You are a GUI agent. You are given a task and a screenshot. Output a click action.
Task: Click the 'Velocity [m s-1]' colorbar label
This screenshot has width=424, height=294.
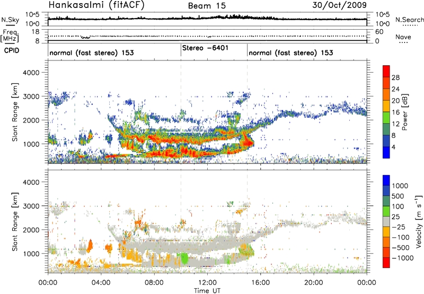(x=419, y=221)
